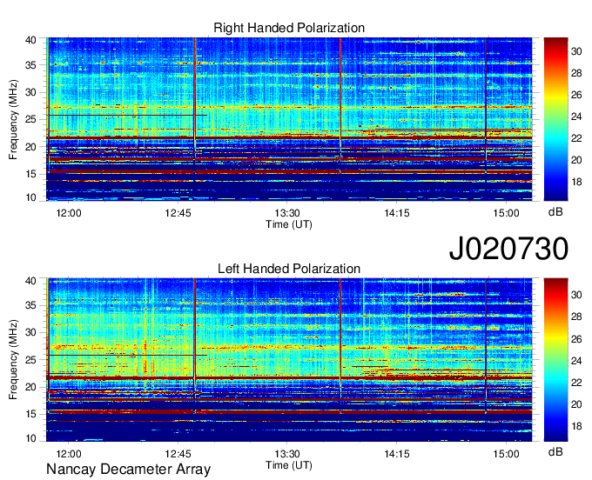The height and width of the screenshot is (480, 592).
Task: Click the 13:30 time label on the top plot
Action: coord(287,213)
